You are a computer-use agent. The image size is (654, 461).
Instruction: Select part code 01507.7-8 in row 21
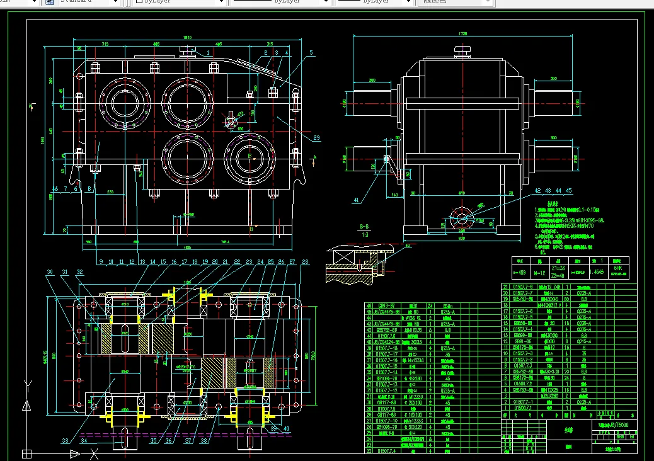coord(523,287)
